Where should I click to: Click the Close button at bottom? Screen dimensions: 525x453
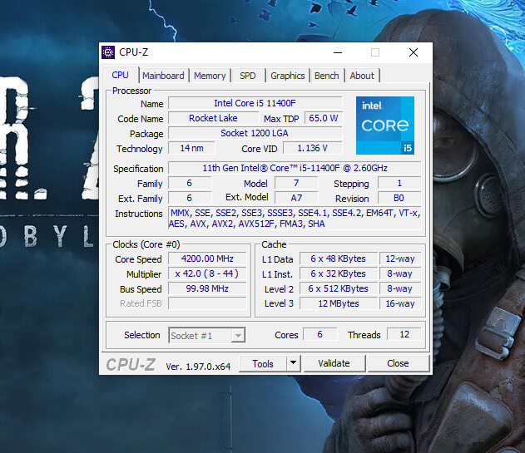(x=398, y=363)
